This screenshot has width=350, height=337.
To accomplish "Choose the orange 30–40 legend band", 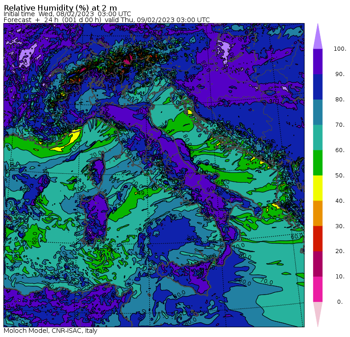I will 318,213.
